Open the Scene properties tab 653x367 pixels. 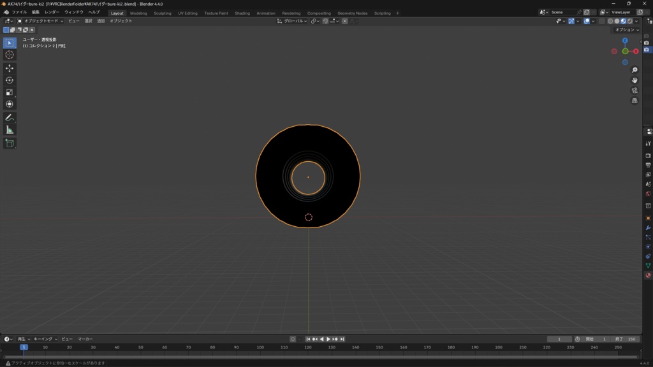648,184
